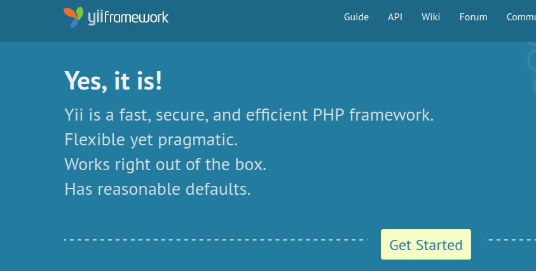The height and width of the screenshot is (271, 536).
Task: Click the yiiframework wordmark text
Action: click(128, 18)
